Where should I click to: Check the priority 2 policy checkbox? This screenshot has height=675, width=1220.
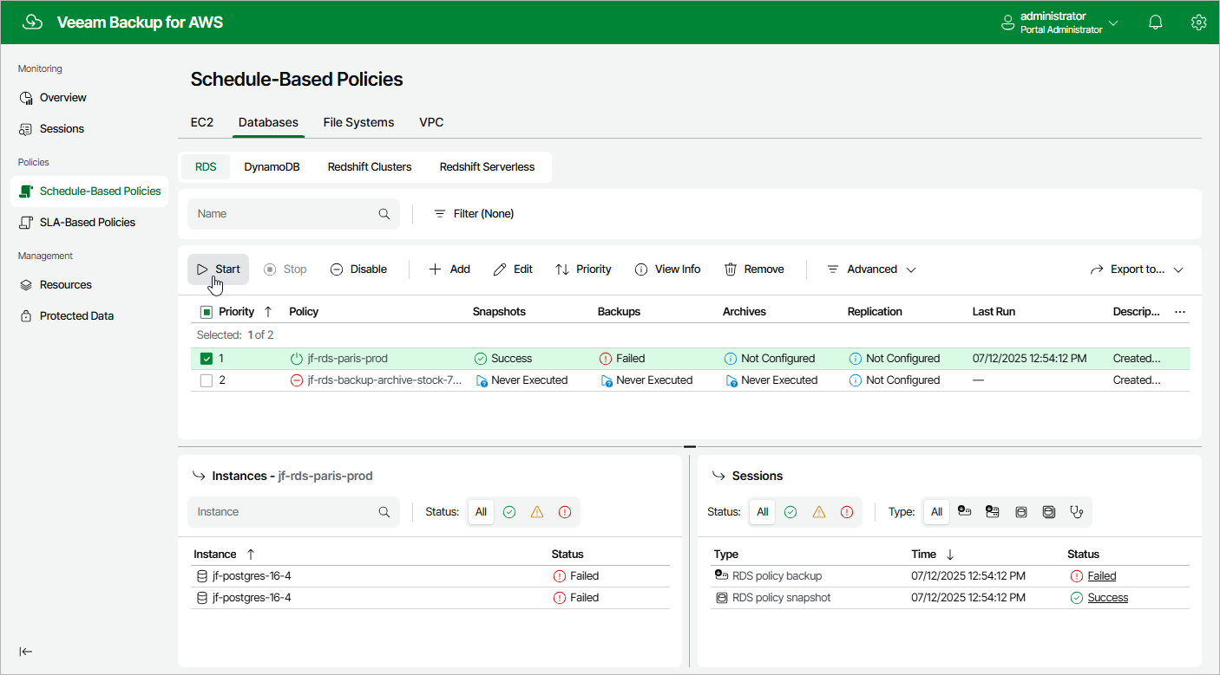tap(207, 380)
